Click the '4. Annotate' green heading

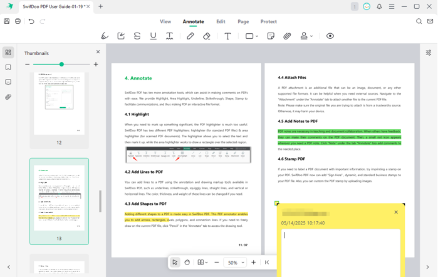coord(138,78)
